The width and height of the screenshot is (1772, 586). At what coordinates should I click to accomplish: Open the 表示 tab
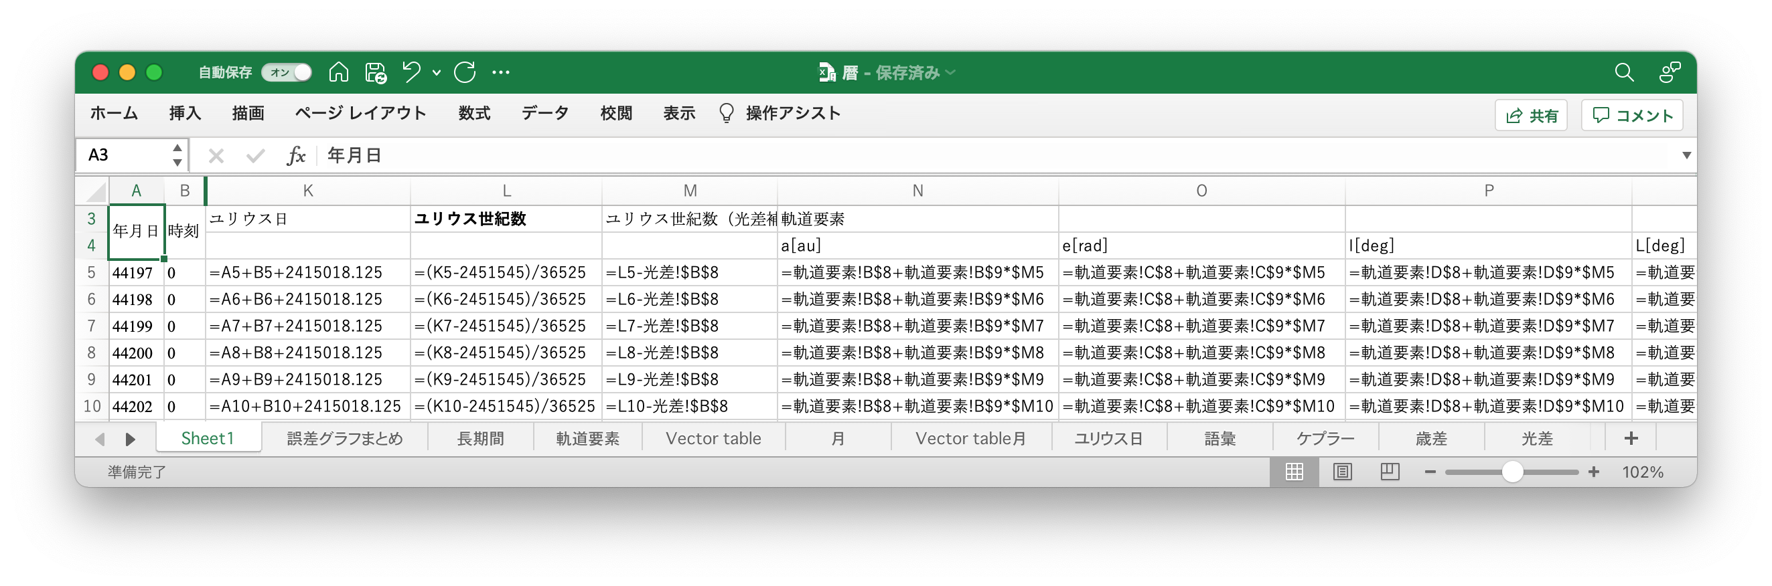click(679, 113)
